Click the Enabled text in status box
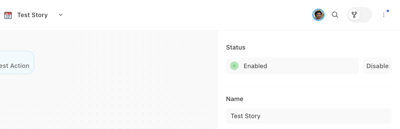400x129 pixels. pyautogui.click(x=255, y=66)
